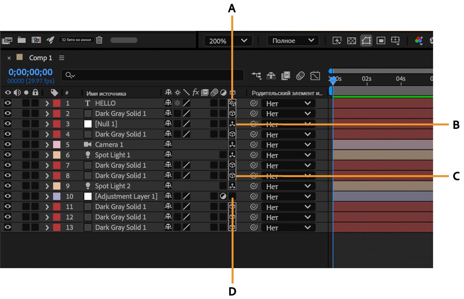Click the red label color of HELLO layer
The width and height of the screenshot is (464, 299).
(57, 103)
